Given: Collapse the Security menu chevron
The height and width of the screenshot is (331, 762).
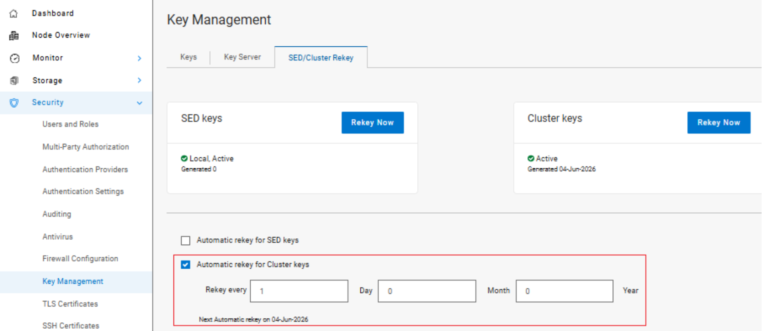Looking at the screenshot, I should tap(140, 103).
